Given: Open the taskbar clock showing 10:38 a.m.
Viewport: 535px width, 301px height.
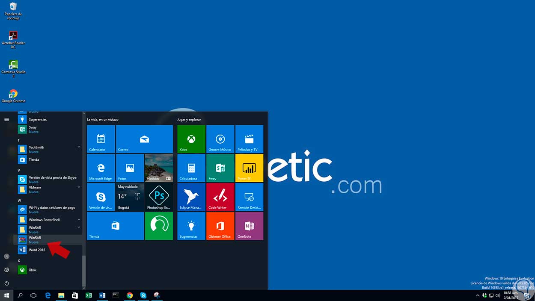Looking at the screenshot, I should pos(511,295).
